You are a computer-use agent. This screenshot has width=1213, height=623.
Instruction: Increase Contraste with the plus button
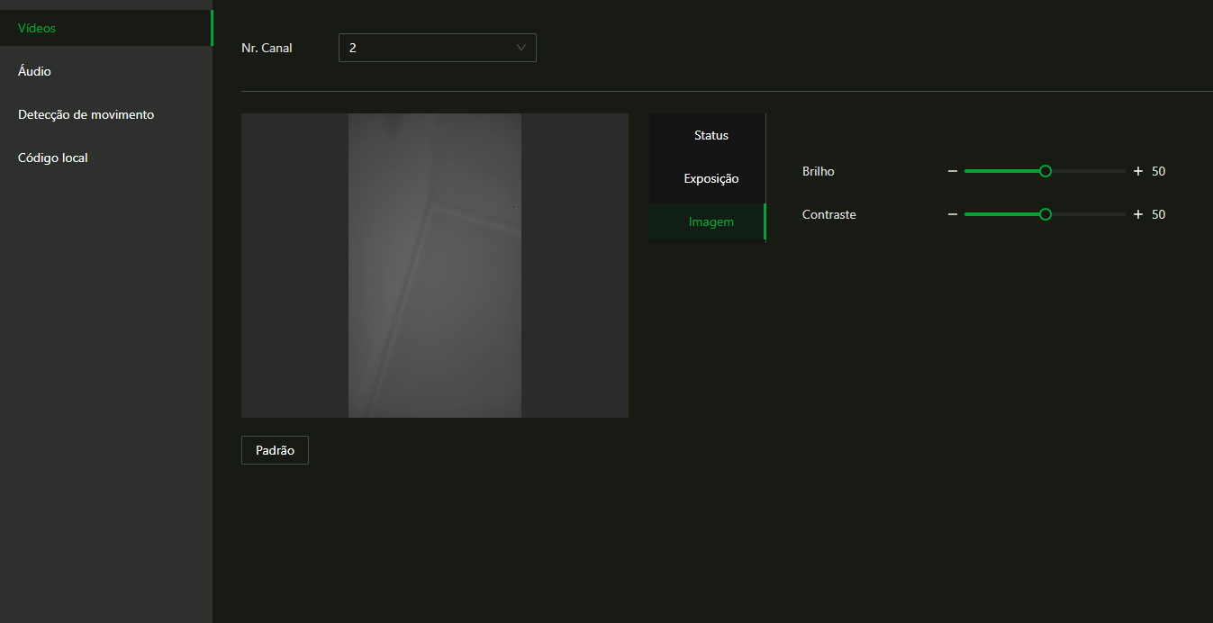coord(1138,214)
